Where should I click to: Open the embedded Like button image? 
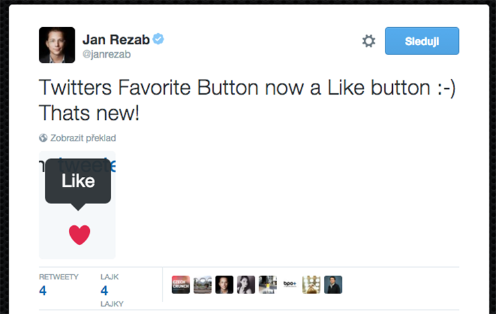[77, 205]
